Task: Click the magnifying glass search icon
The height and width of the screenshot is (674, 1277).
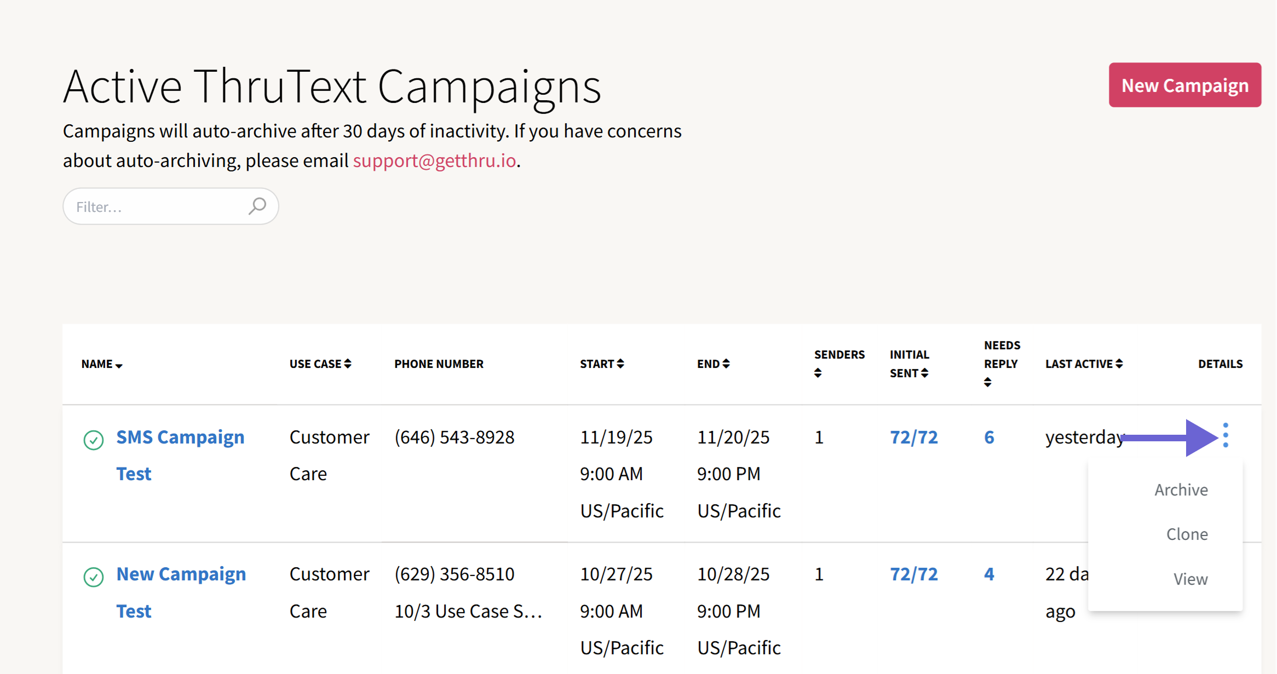Action: [x=257, y=206]
